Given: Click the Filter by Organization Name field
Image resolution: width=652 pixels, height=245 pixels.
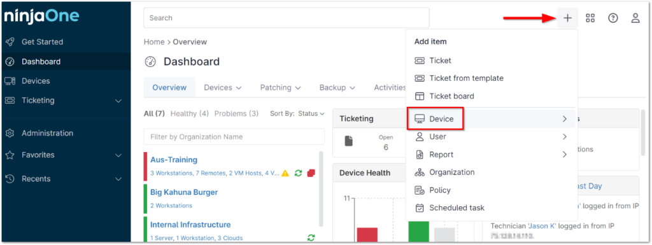Looking at the screenshot, I should (x=234, y=137).
